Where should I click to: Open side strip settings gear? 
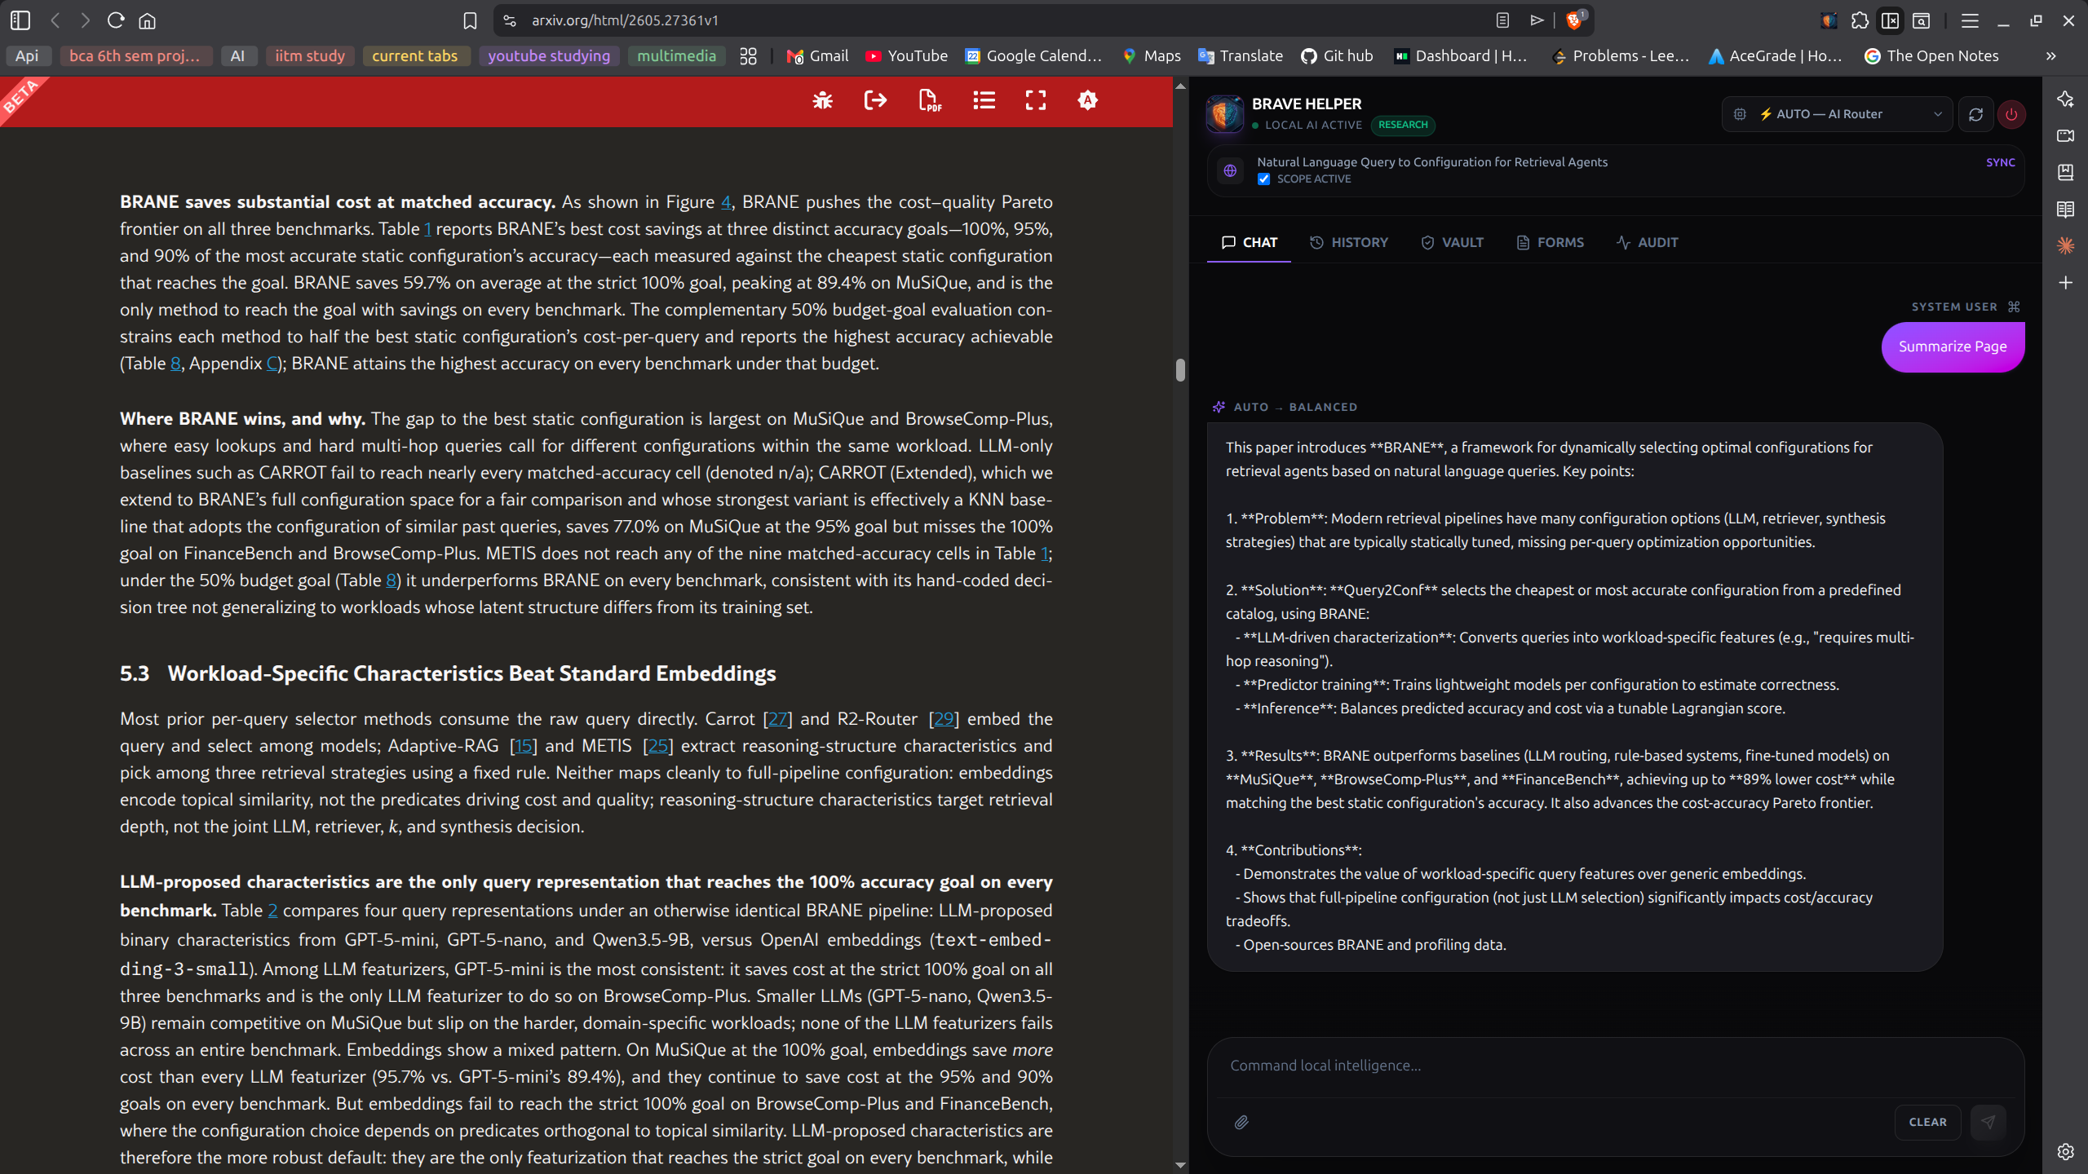(x=2065, y=1151)
